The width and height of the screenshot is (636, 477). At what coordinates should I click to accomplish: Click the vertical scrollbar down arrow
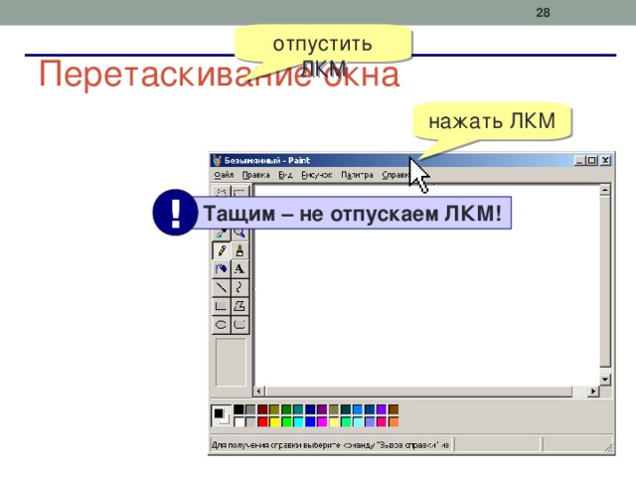pos(605,380)
